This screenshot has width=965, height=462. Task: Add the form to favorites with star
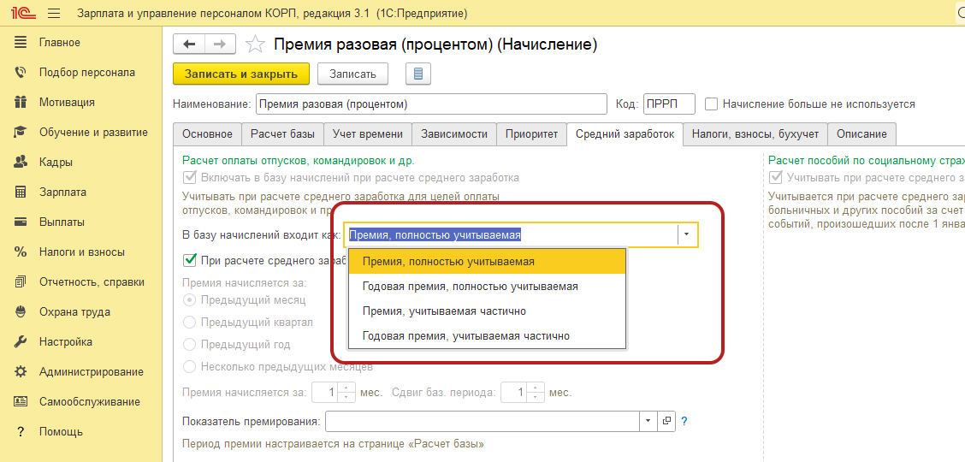[x=255, y=44]
